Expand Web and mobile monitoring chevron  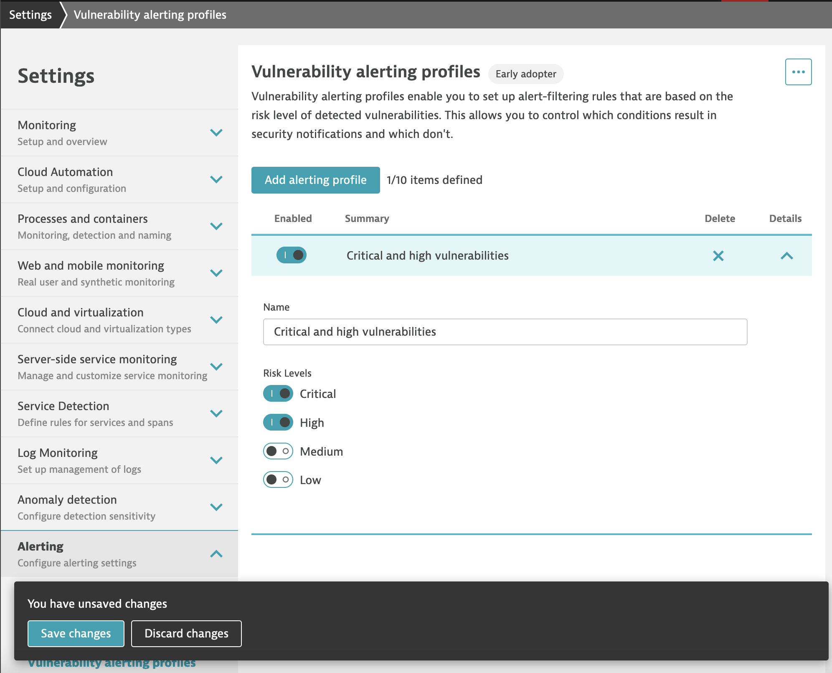tap(216, 273)
